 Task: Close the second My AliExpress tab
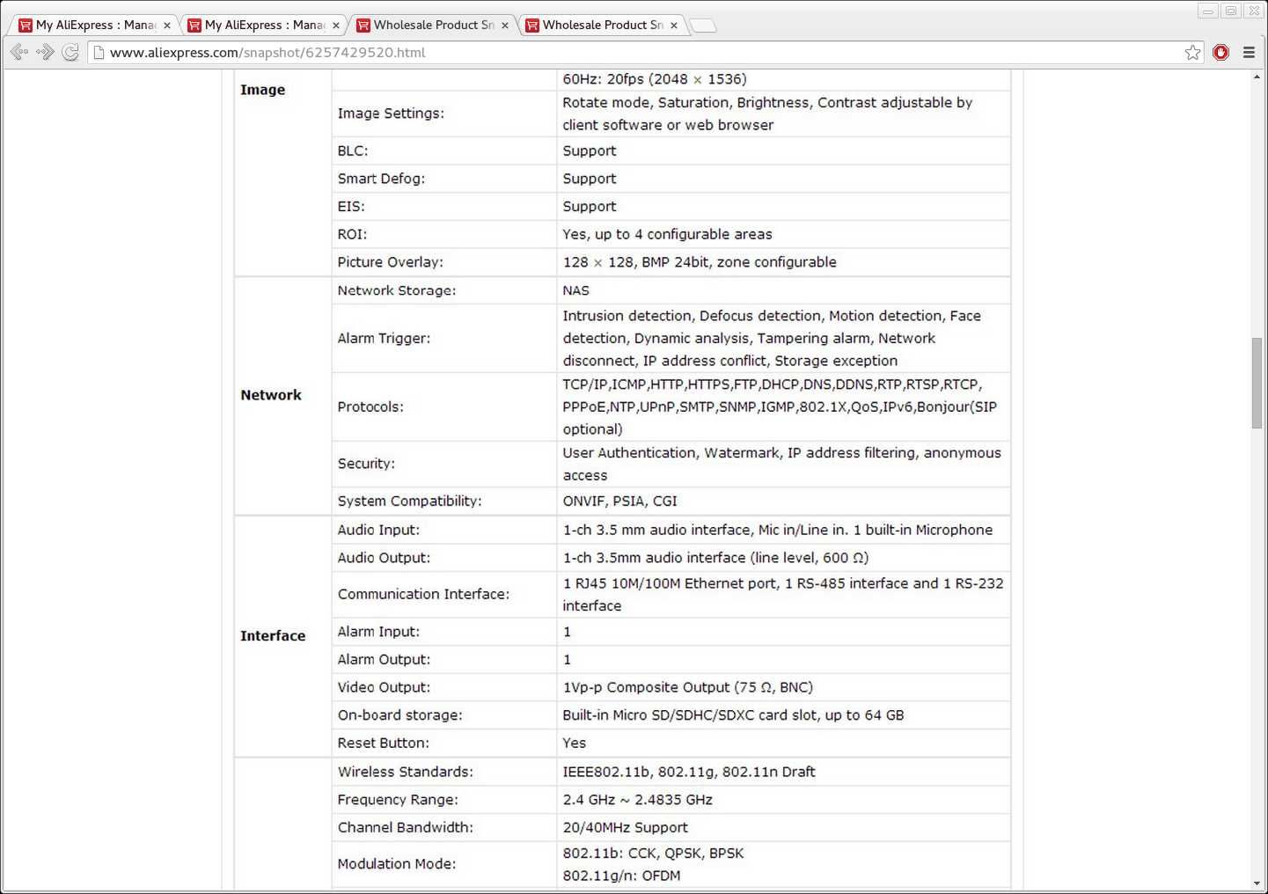click(x=336, y=26)
